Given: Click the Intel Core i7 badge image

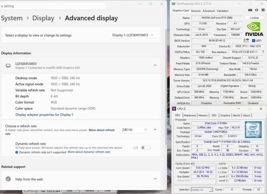Looking at the screenshot, I should pos(253,130).
